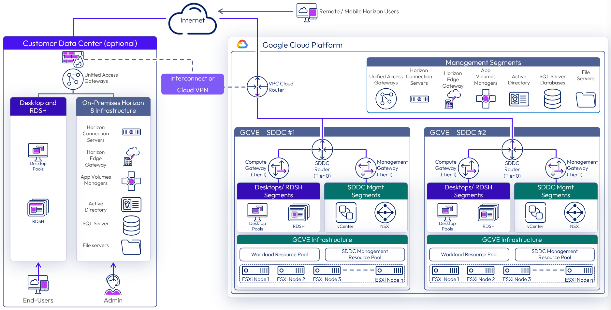Select the VPC Cloud Router icon
611x310 pixels.
257,87
